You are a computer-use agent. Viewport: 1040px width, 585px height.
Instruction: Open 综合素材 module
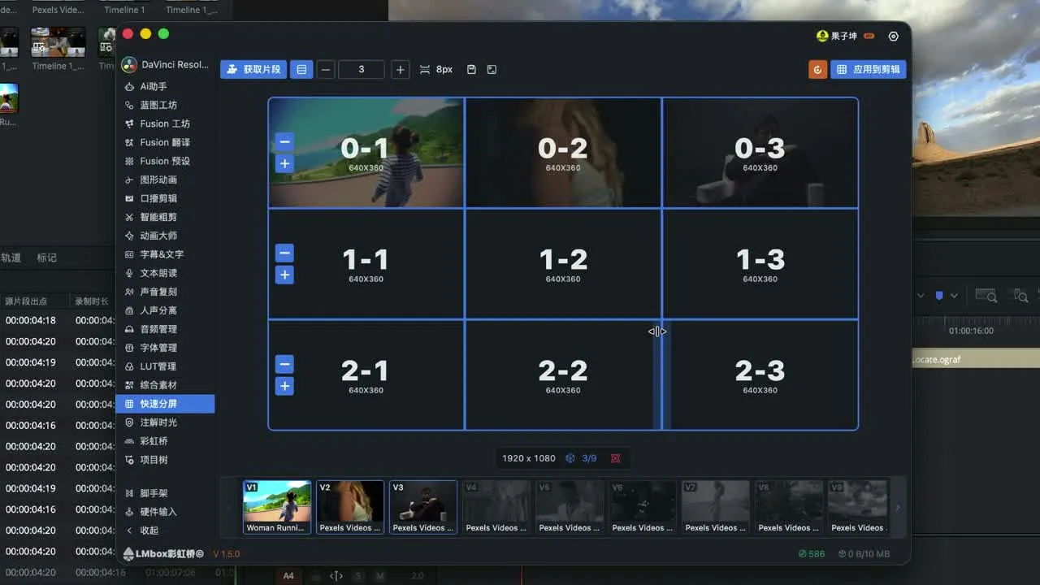point(166,385)
